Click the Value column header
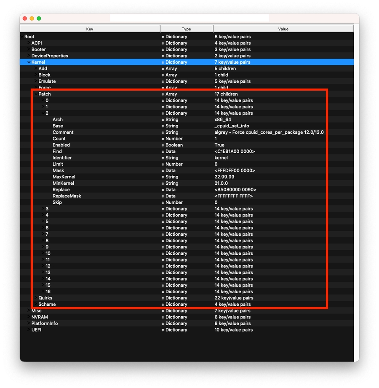Image resolution: width=379 pixels, height=388 pixels. (x=283, y=29)
